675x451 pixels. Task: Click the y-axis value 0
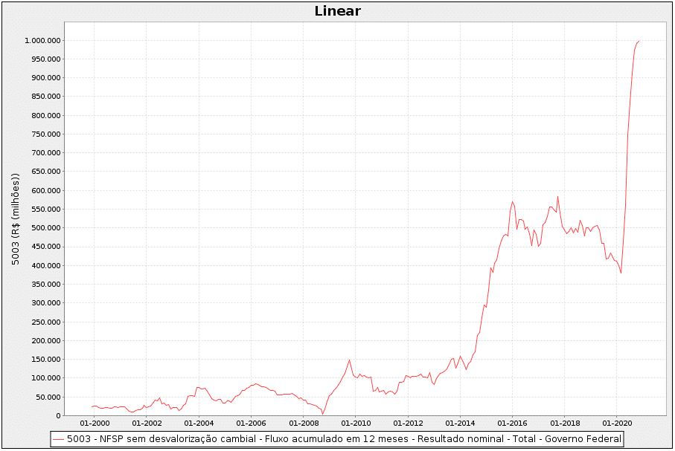point(58,416)
